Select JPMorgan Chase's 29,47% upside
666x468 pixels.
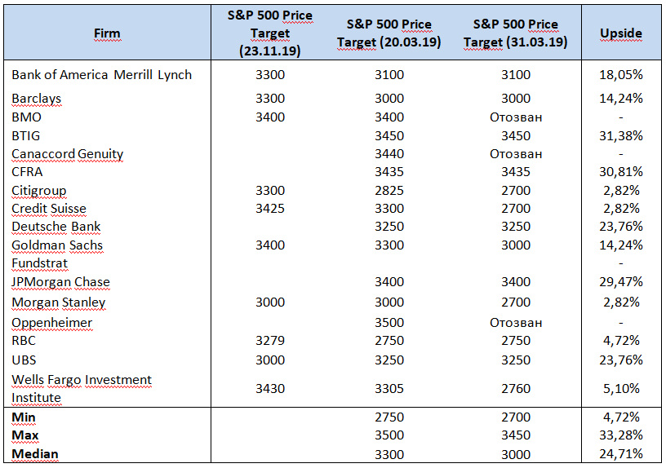pos(621,282)
